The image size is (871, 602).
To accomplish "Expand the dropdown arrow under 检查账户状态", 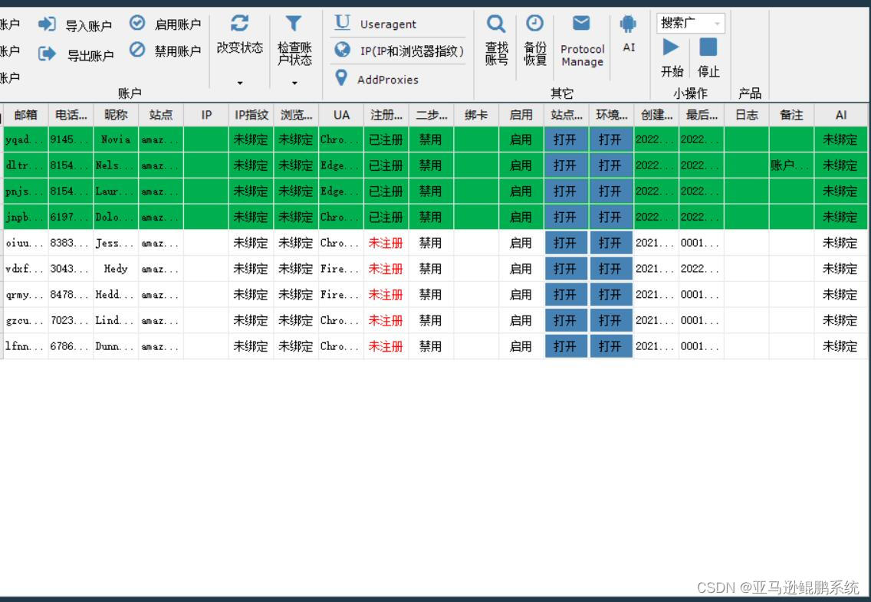I will (294, 83).
